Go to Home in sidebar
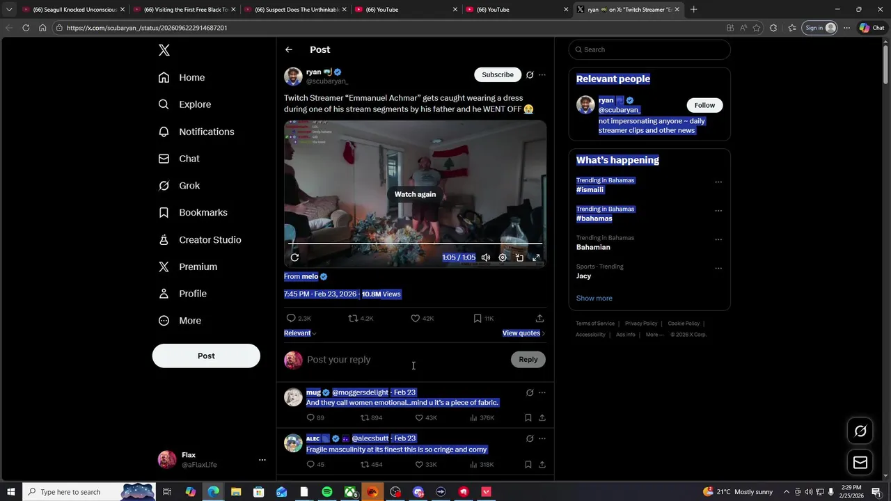The width and height of the screenshot is (891, 501). (x=182, y=77)
